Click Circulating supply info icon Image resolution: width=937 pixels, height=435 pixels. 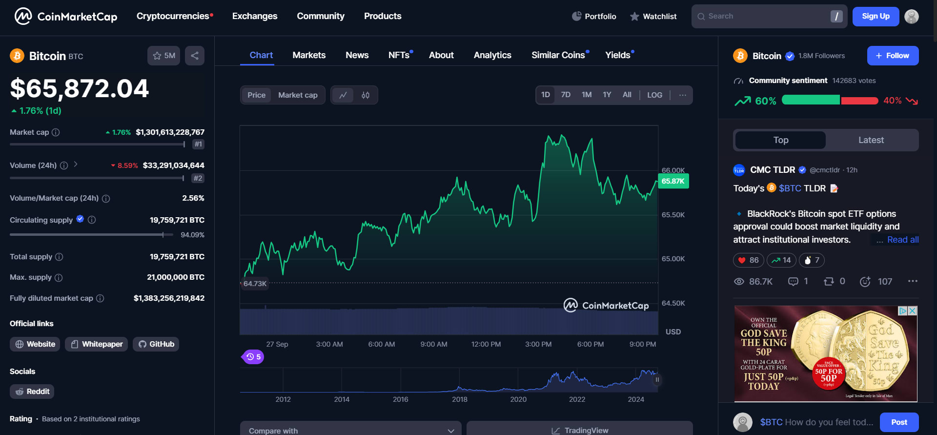92,220
